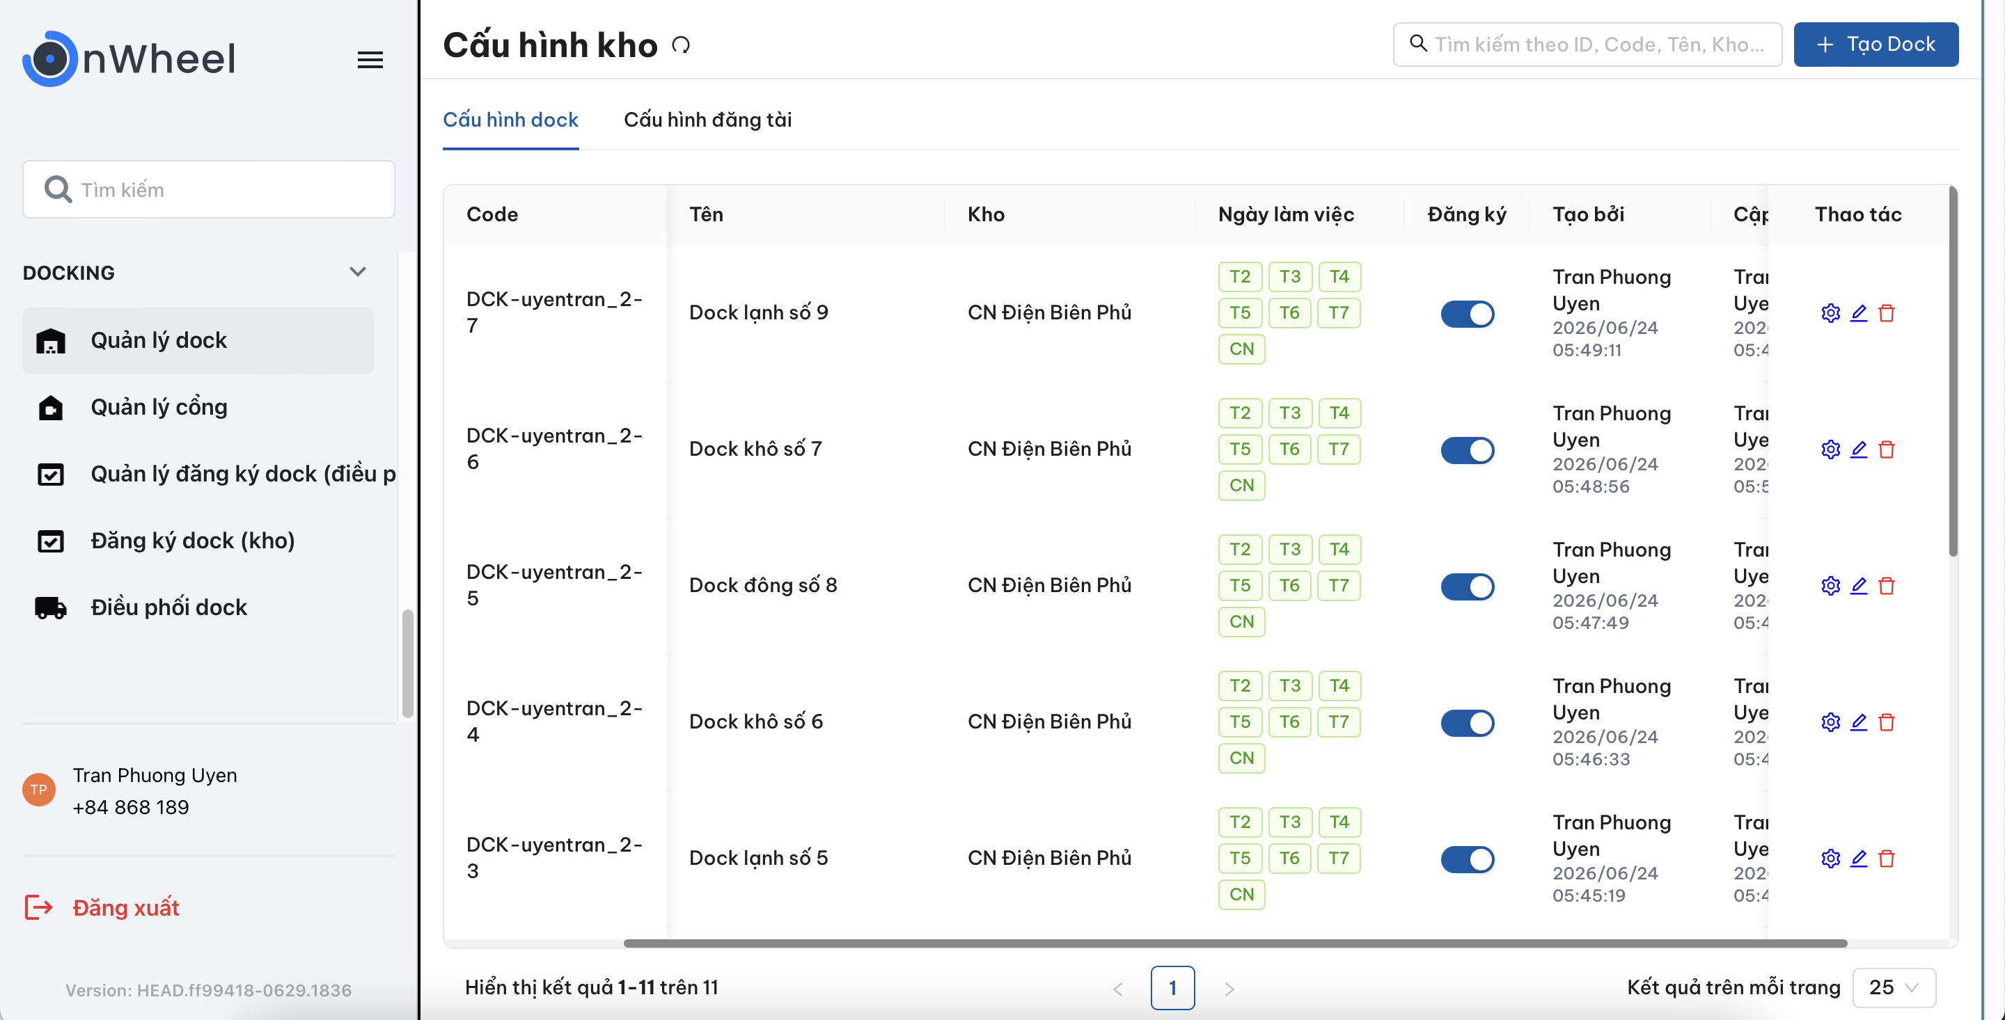Click code DCK-uyentran_2-3

[x=554, y=857]
